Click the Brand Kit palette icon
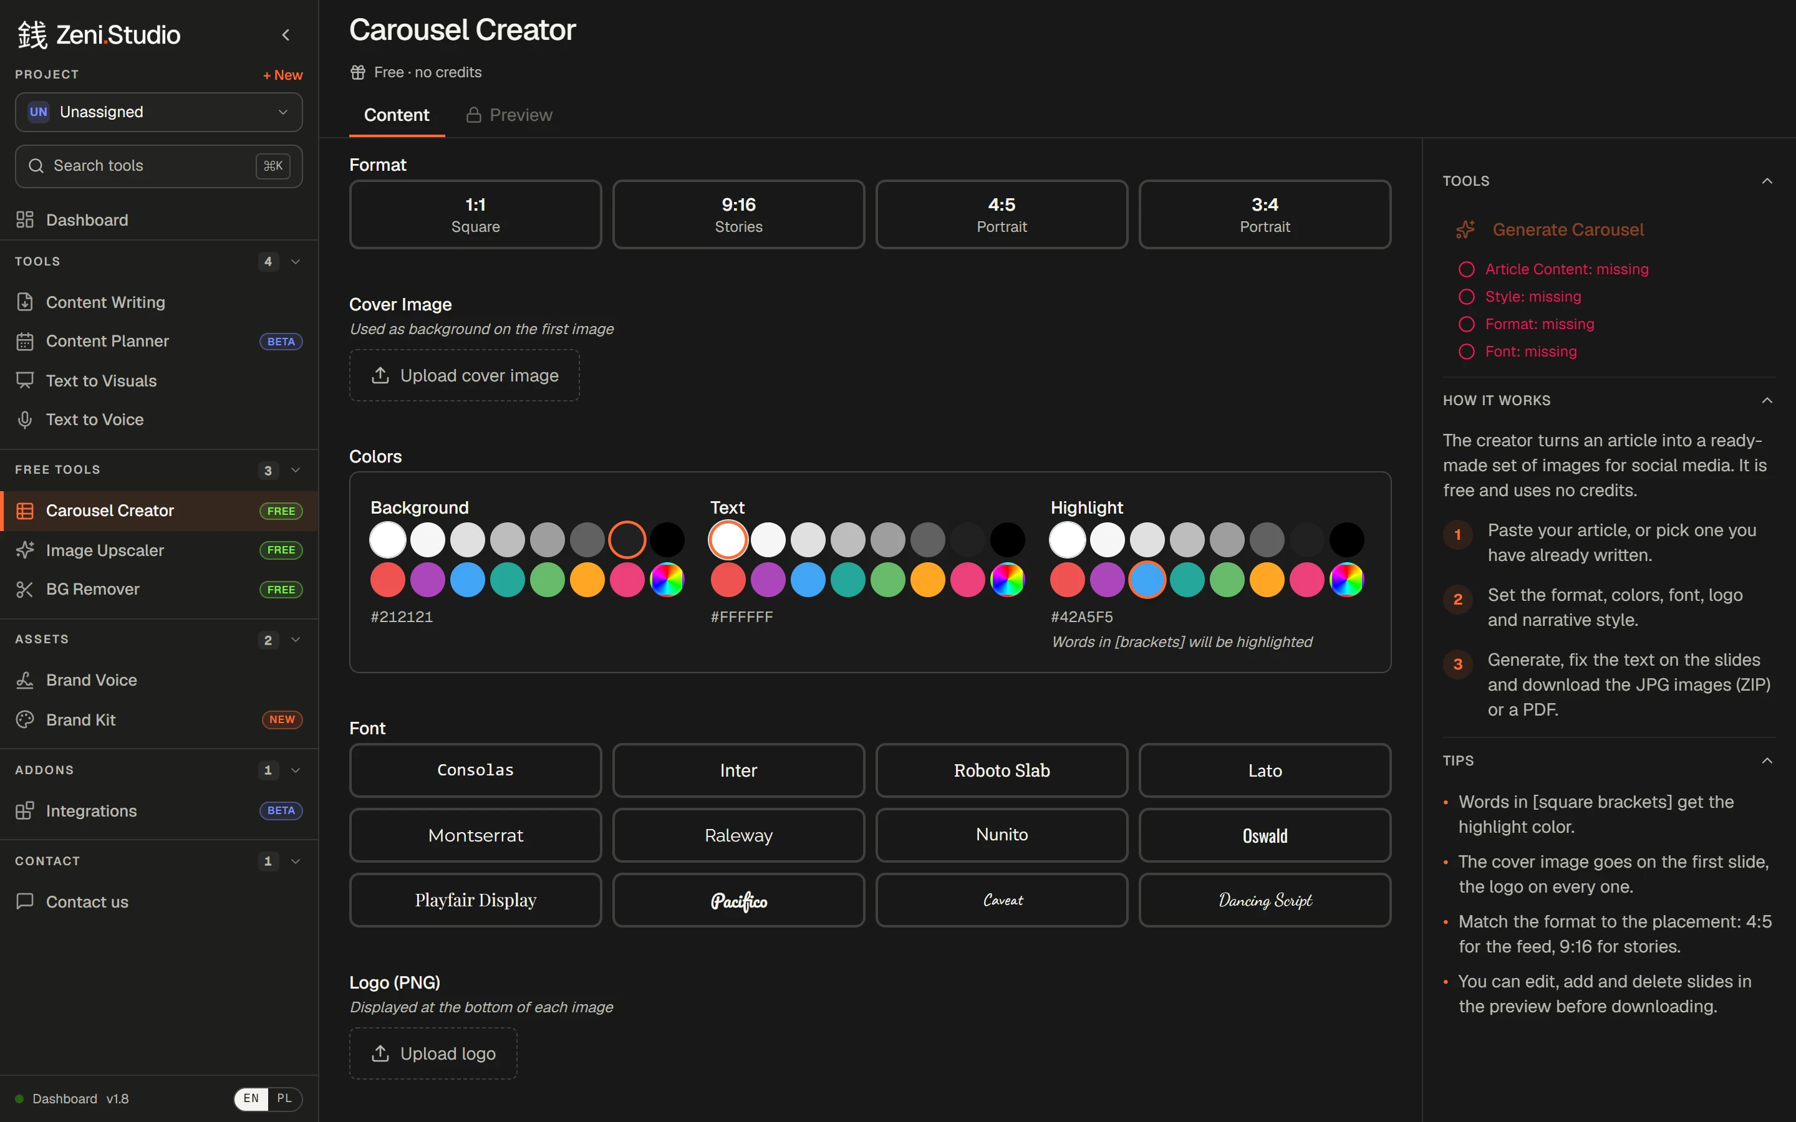This screenshot has width=1796, height=1122. [x=25, y=719]
